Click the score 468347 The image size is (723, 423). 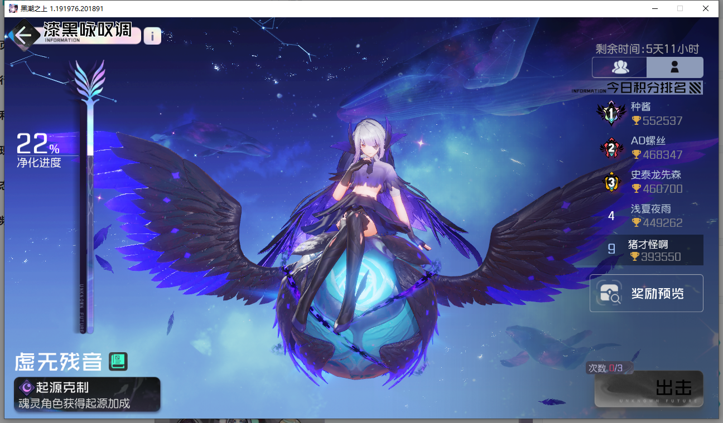[x=663, y=155]
